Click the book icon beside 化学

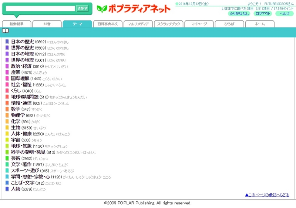tap(7, 121)
